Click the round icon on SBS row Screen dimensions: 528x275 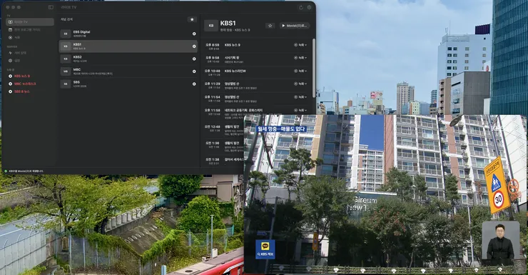click(194, 84)
